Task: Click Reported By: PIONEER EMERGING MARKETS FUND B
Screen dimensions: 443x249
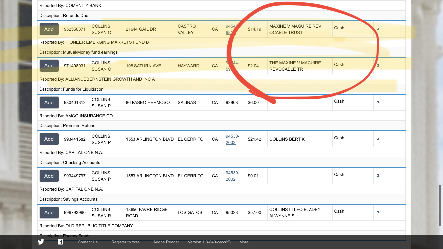Action: (x=221, y=42)
